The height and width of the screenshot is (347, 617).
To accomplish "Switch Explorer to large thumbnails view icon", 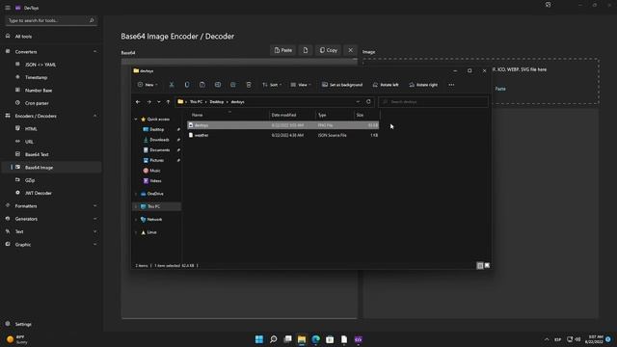I will click(x=487, y=266).
